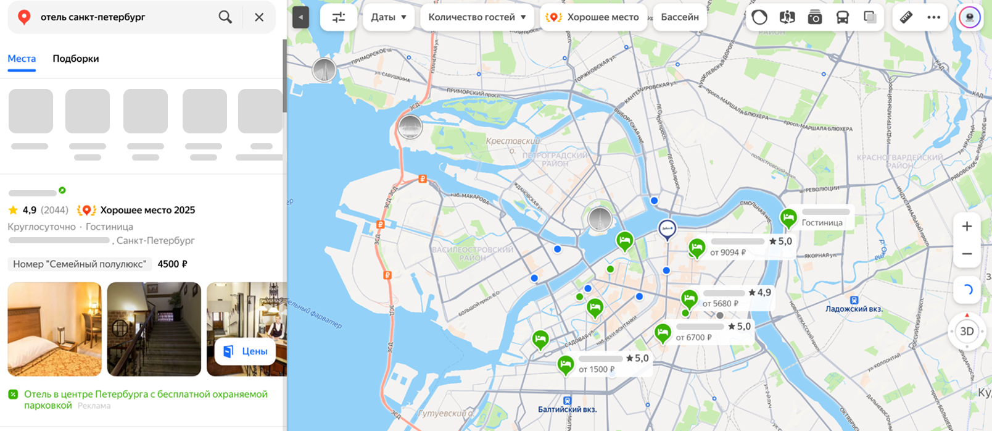Select the green pin labeled Гостиница
This screenshot has width=992, height=431.
788,217
